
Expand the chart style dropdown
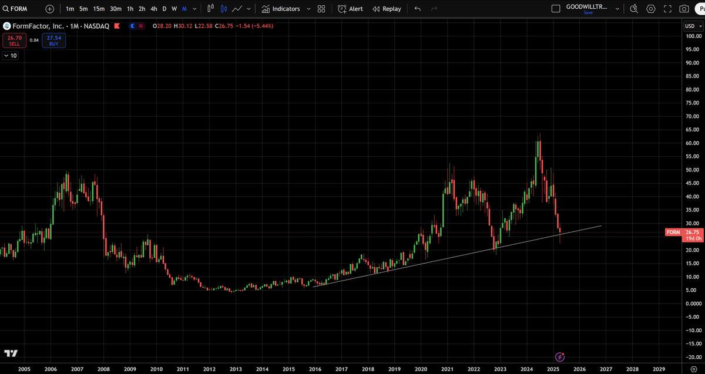coord(249,9)
